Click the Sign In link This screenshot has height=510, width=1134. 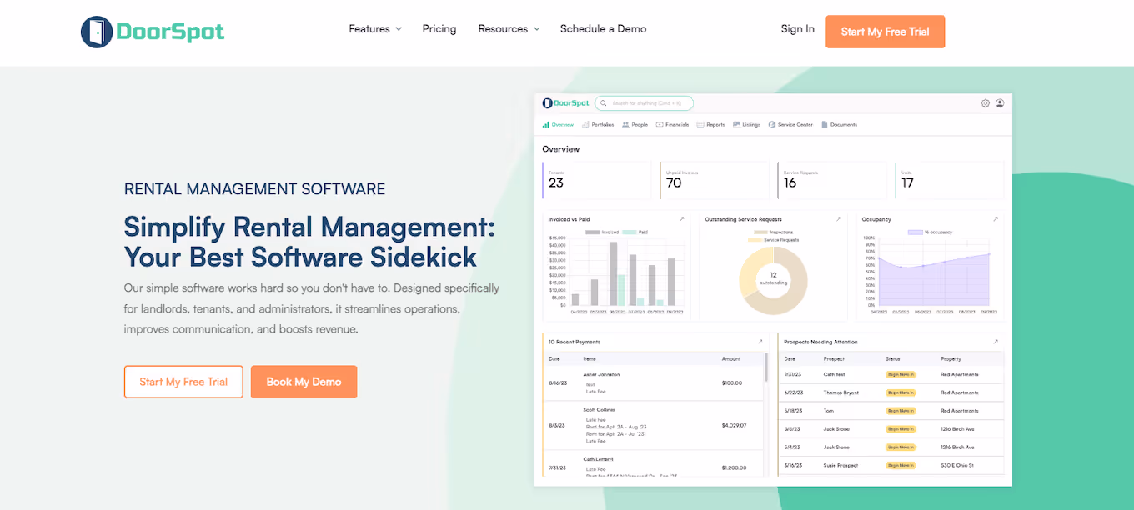tap(798, 28)
